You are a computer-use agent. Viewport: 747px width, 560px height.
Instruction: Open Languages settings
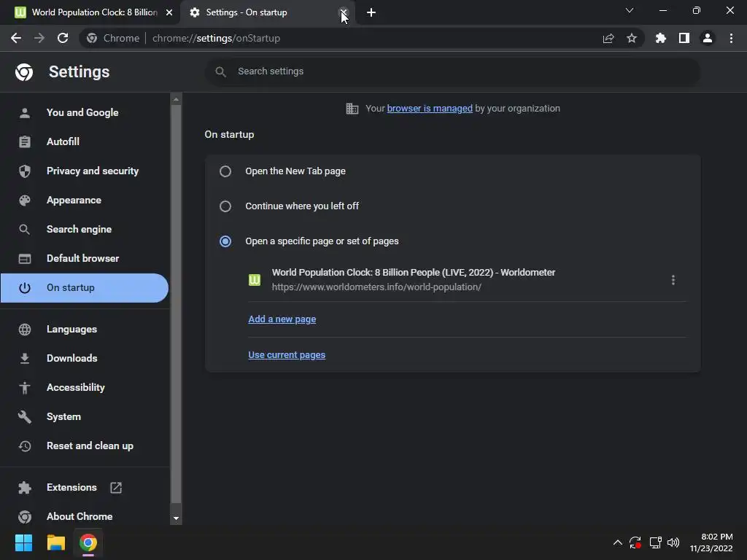[85, 329]
